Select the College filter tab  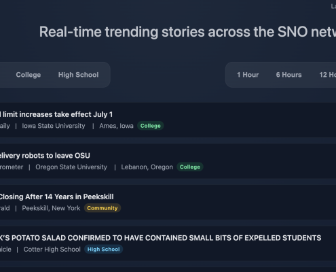pos(29,75)
